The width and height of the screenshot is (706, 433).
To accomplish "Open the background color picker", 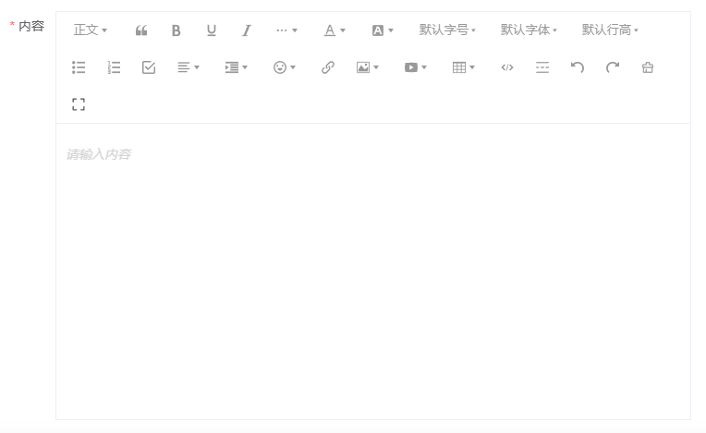I will click(383, 30).
